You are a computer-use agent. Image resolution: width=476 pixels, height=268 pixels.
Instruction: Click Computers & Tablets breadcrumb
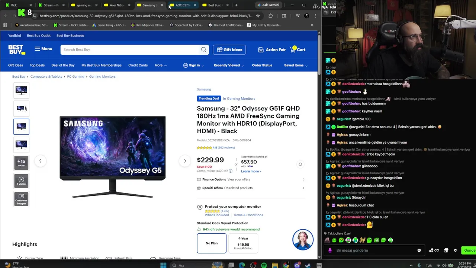tap(46, 76)
